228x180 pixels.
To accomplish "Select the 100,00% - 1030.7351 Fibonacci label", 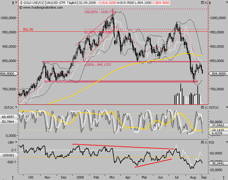I will pyautogui.click(x=100, y=12).
